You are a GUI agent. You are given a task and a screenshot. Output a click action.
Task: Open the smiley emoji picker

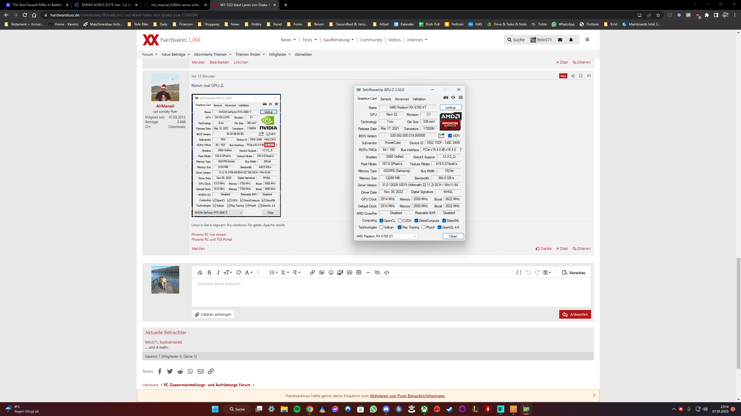(x=331, y=272)
